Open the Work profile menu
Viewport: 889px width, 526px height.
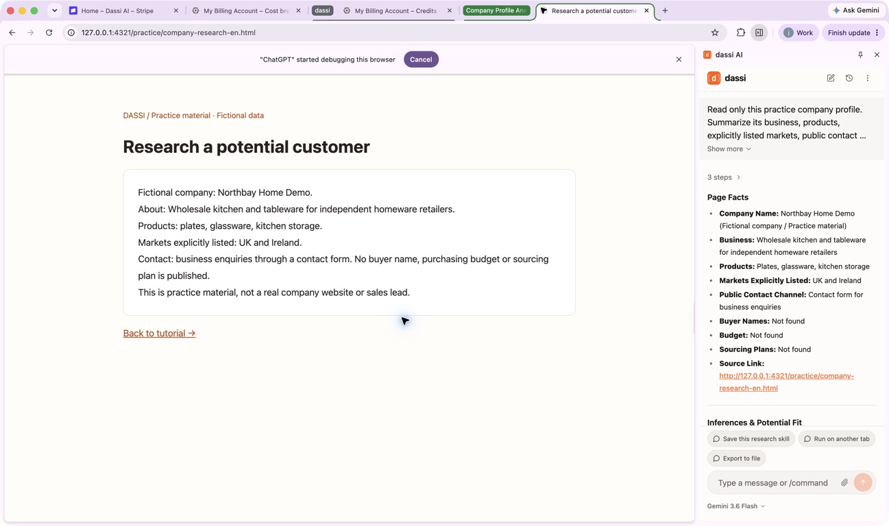[799, 32]
